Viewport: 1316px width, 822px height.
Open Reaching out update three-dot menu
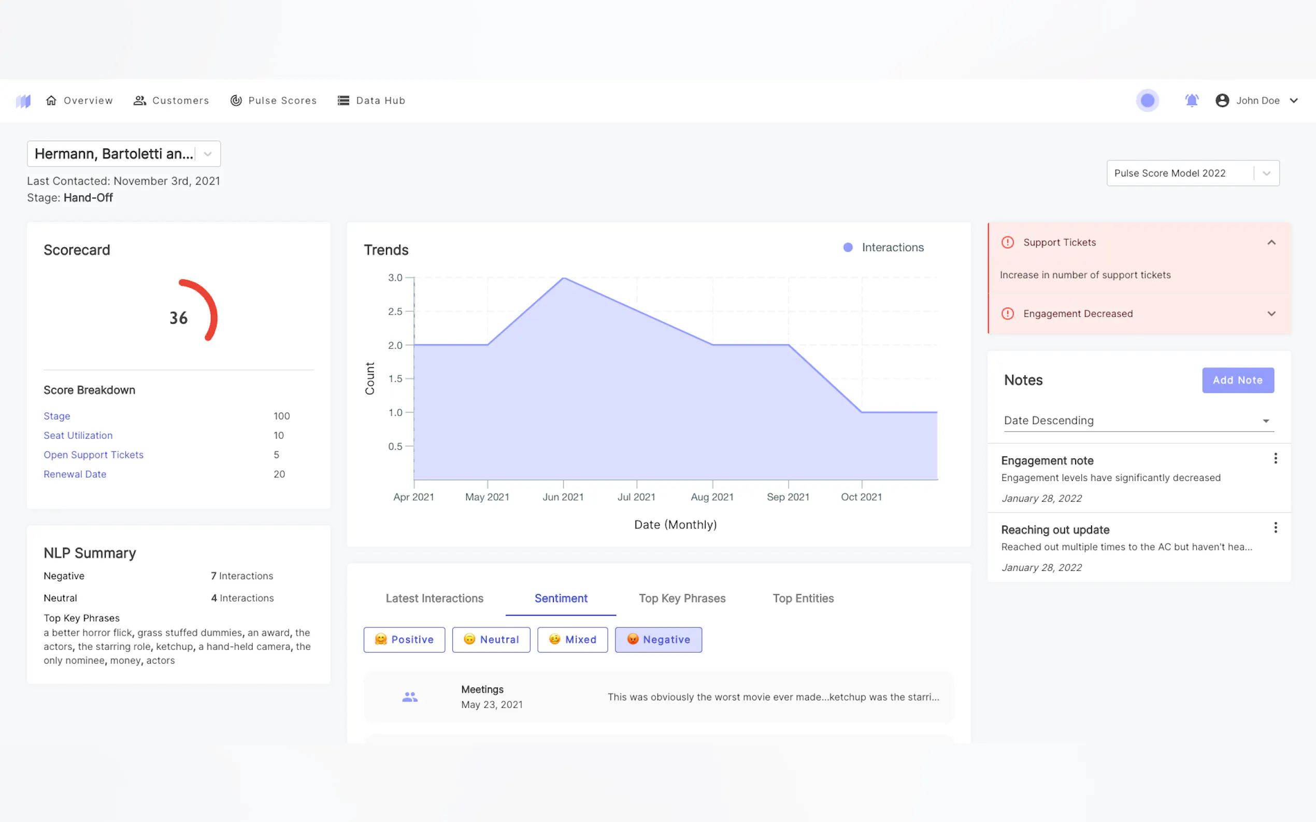click(1275, 528)
